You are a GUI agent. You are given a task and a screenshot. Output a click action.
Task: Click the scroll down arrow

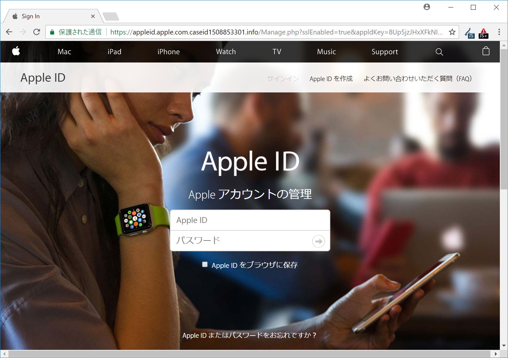[504, 346]
